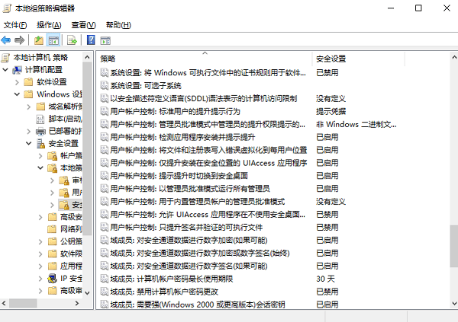458x322 pixels.
Task: Click the Up one level folder icon
Action: (39, 40)
